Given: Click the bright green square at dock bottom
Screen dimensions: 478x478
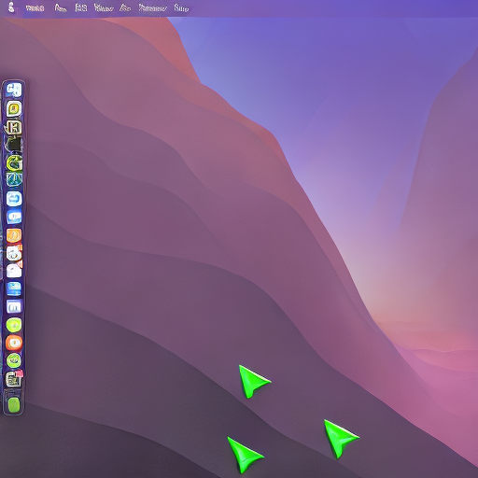Looking at the screenshot, I should pos(14,404).
